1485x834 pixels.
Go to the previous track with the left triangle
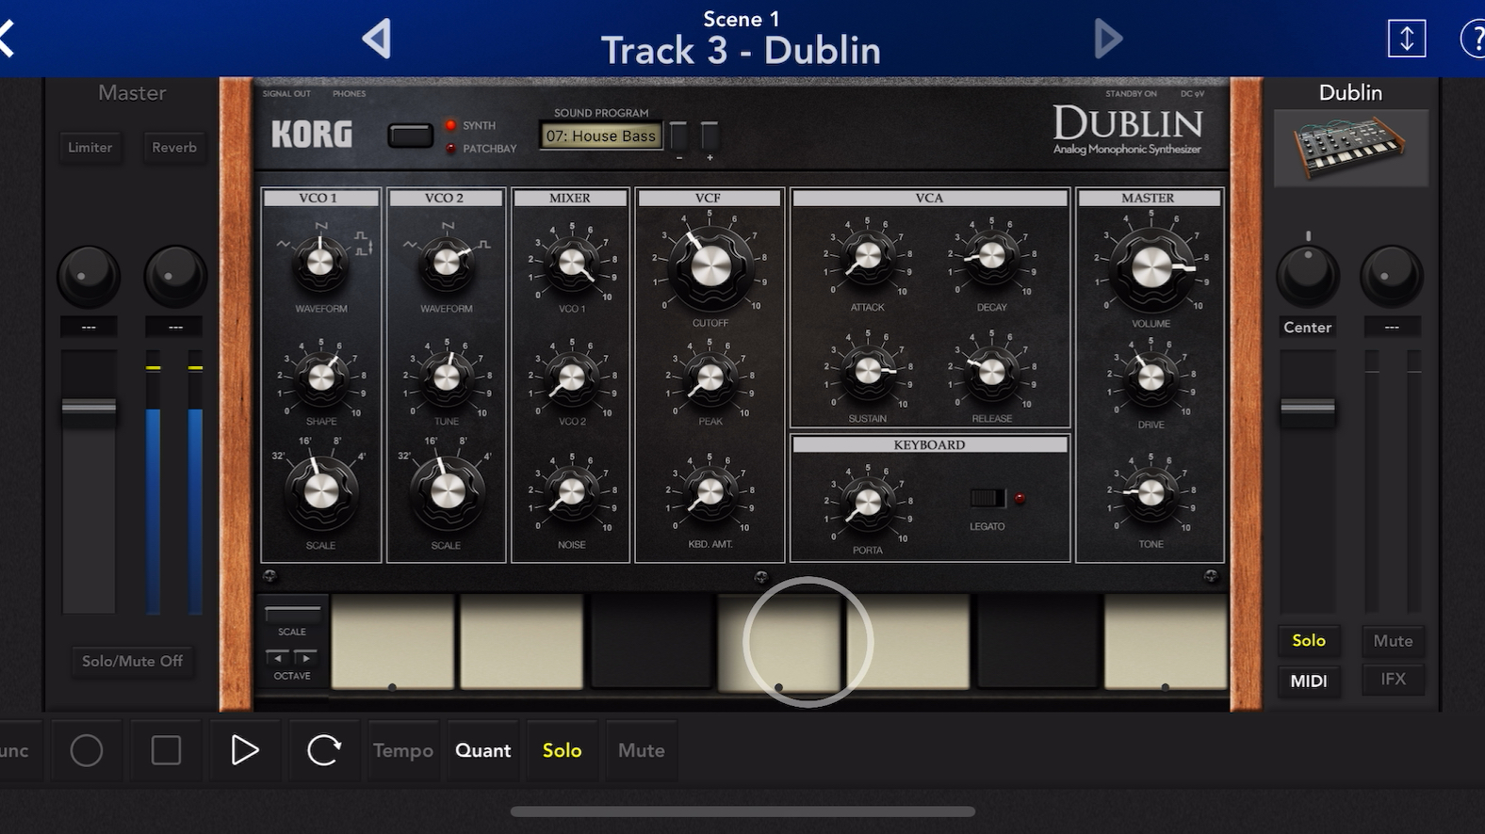377,40
